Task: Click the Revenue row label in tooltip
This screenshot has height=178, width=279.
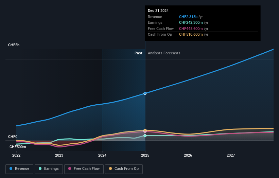Action: (155, 17)
